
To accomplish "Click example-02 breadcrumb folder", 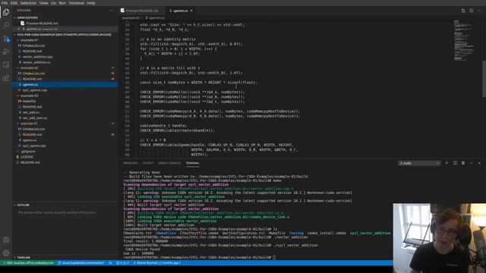I will coord(131,18).
